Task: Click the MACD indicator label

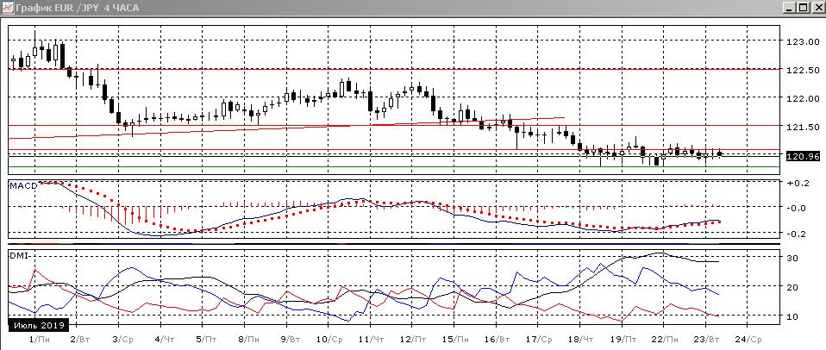Action: tap(22, 185)
